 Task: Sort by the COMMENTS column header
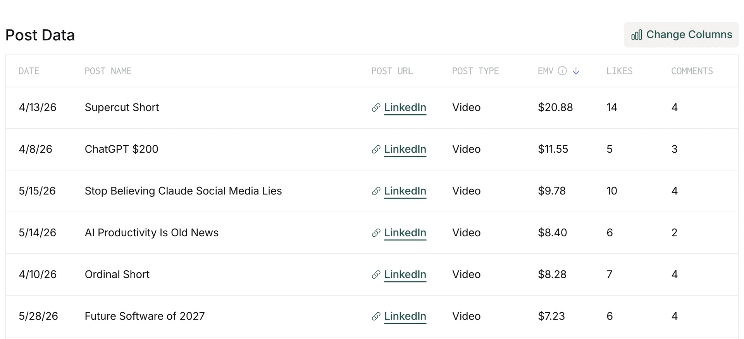coord(692,71)
